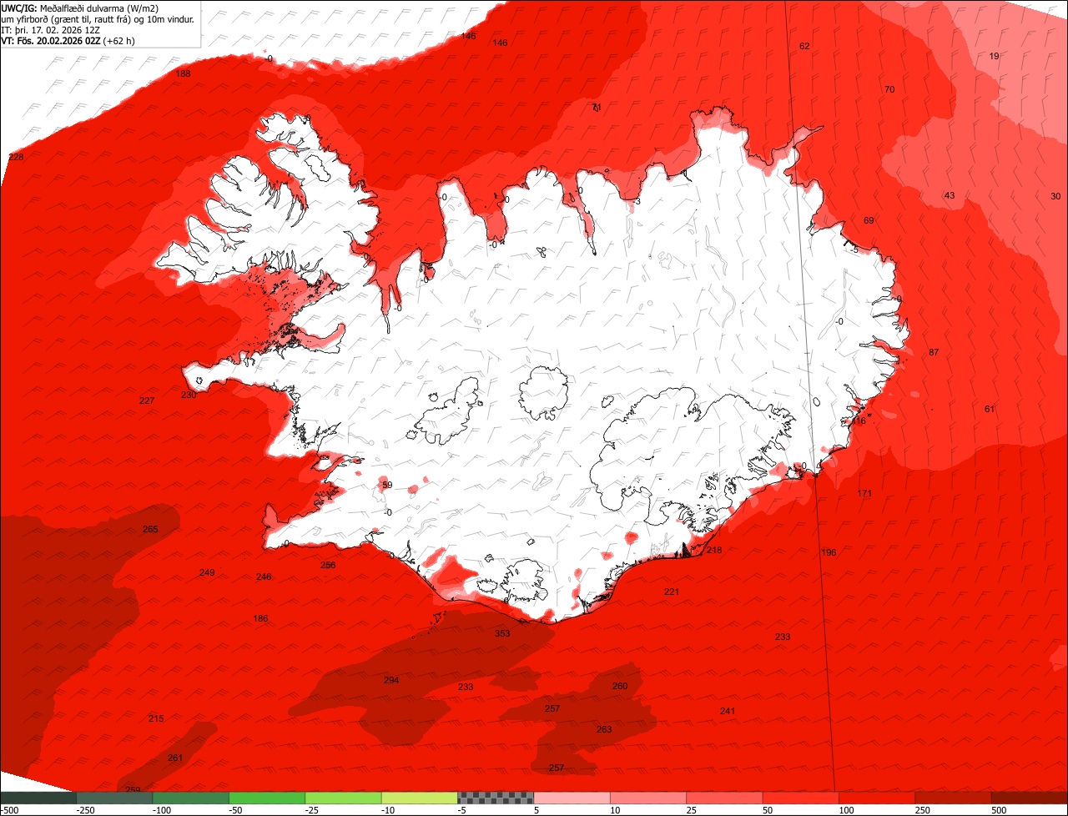Viewport: 1068px width, 816px height.
Task: Click the subtitle line starting 'um yfirborð'
Action: tap(98, 18)
